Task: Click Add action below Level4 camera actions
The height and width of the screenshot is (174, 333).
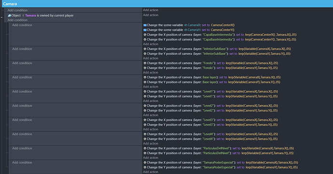Action: coord(151,144)
